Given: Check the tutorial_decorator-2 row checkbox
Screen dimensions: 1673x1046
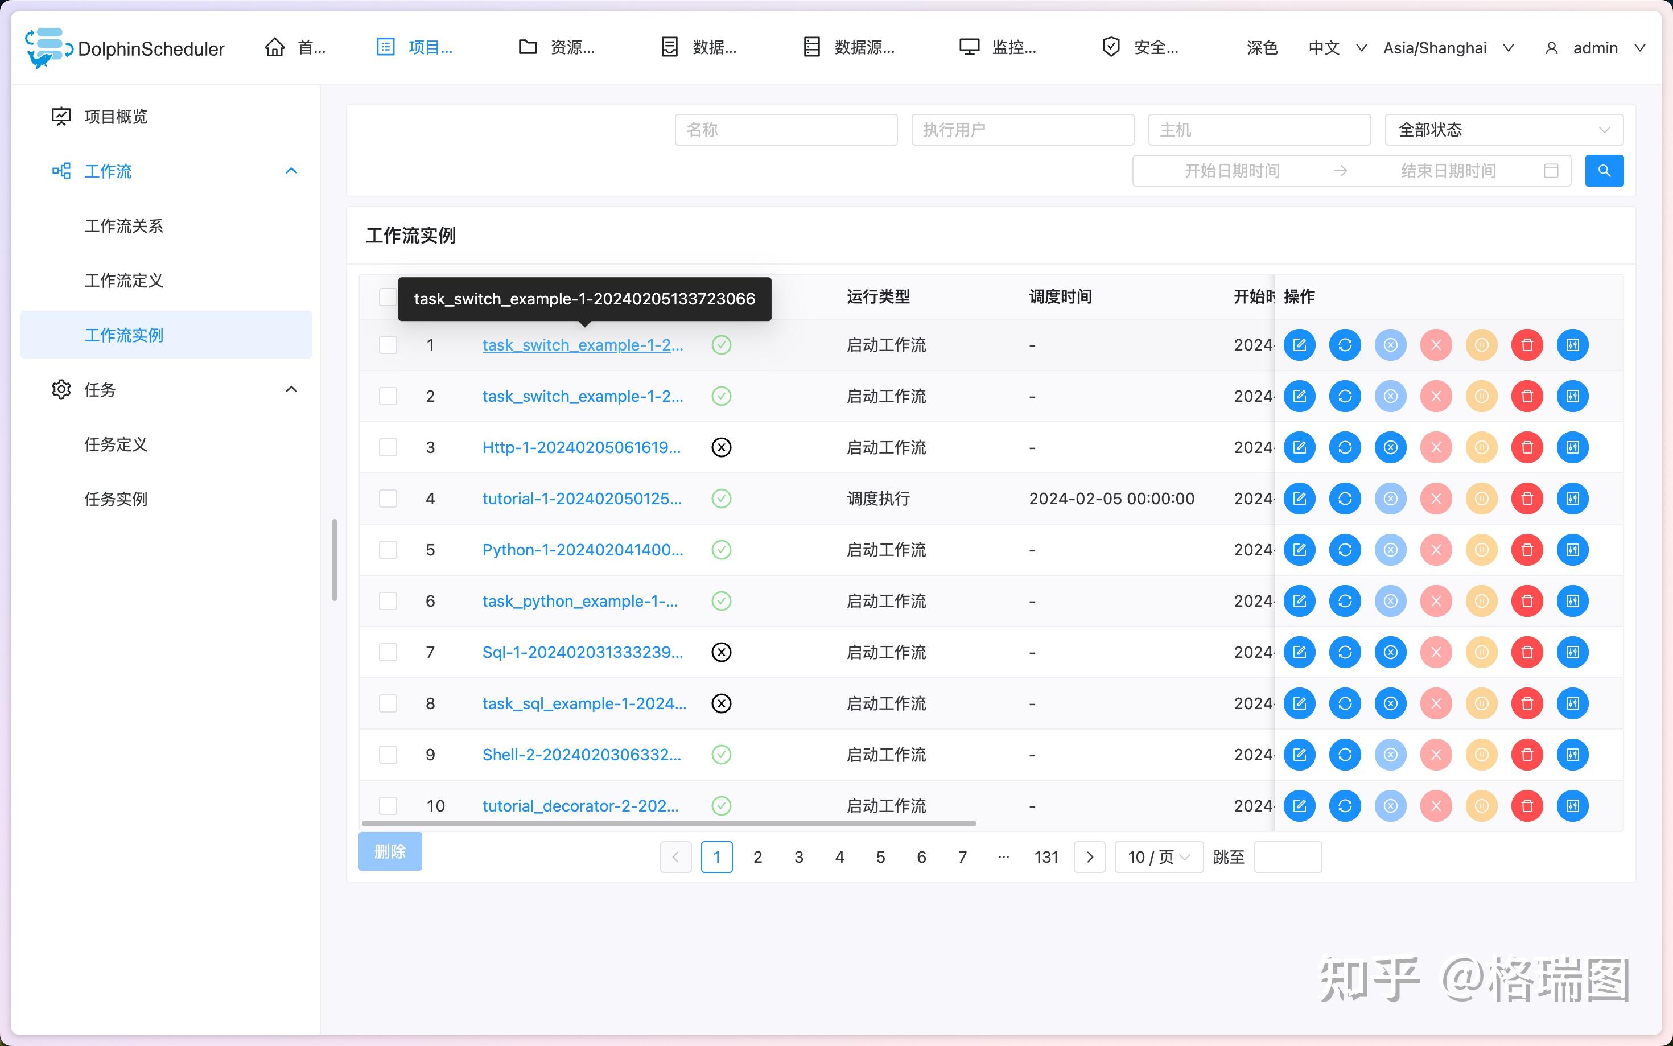Looking at the screenshot, I should point(388,805).
